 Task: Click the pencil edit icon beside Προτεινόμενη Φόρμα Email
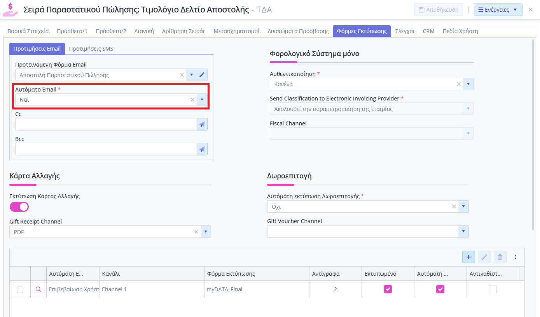(202, 75)
